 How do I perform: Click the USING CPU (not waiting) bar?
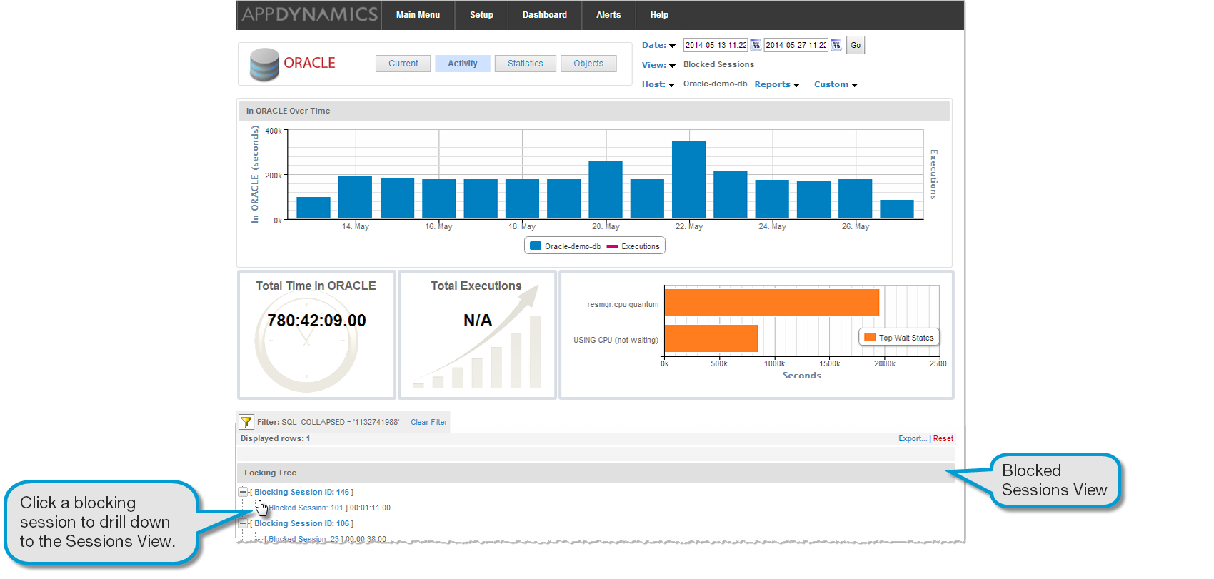pyautogui.click(x=711, y=338)
